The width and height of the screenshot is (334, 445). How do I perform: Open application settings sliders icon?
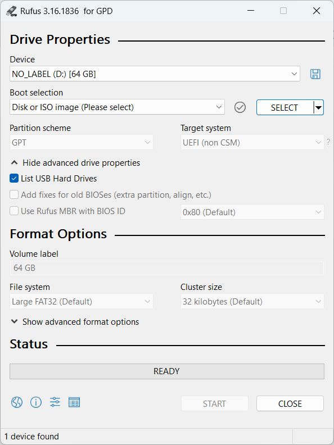[55, 402]
